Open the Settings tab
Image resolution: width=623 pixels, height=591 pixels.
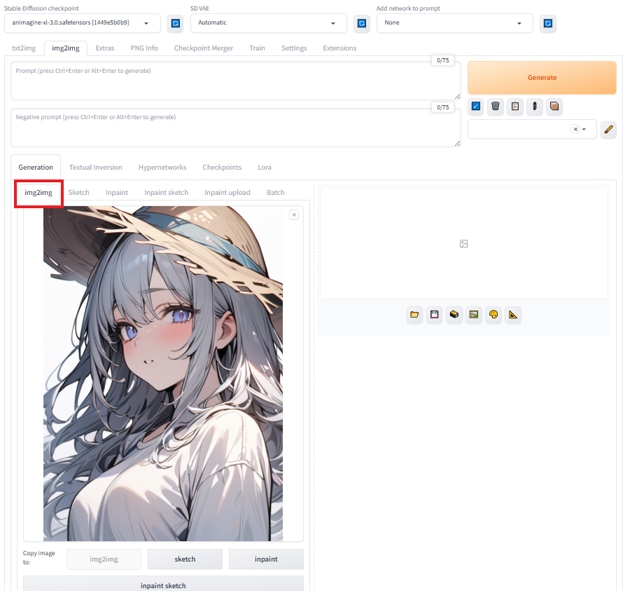[x=294, y=48]
